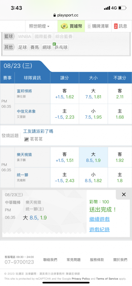Open 樂天桃猿 team info link
Viewport: 132px width, 286px height.
click(25, 155)
